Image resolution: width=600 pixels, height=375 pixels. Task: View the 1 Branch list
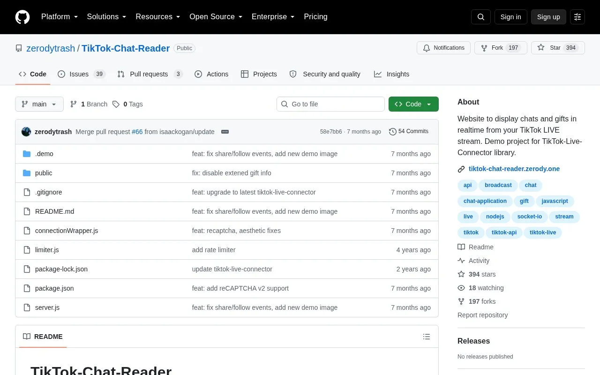click(x=89, y=104)
